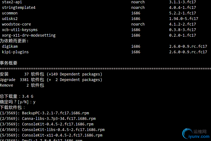The height and width of the screenshot is (141, 211).
Task: Click the Remove 2 软件包 line
Action: coord(22,85)
